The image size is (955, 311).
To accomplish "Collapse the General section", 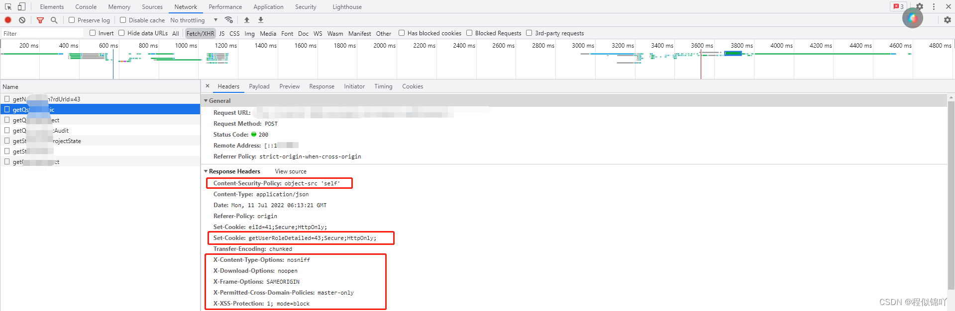I will [206, 100].
